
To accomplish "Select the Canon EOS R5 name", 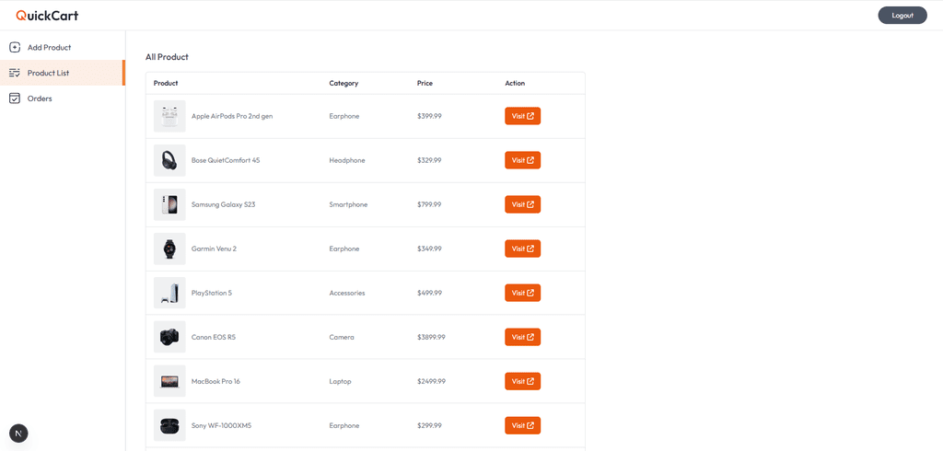I will tap(213, 338).
